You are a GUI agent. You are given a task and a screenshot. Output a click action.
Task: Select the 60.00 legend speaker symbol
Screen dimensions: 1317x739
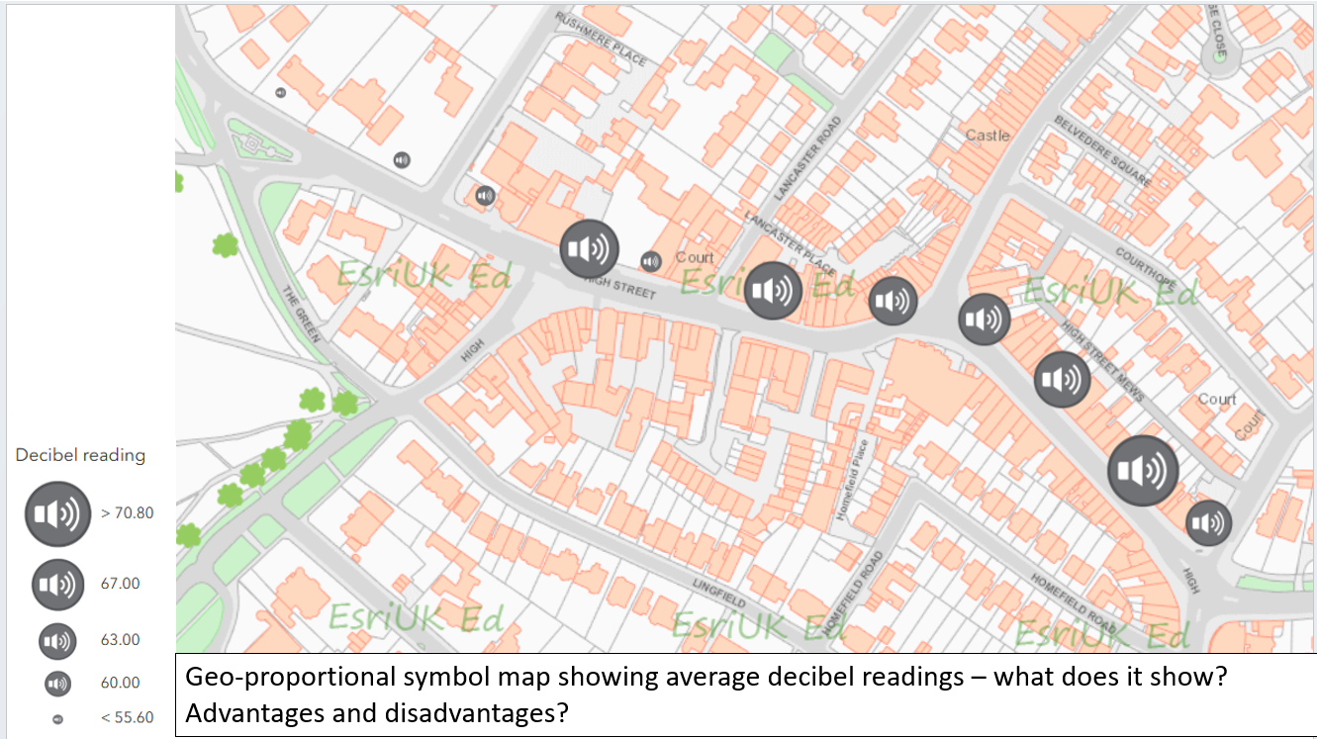click(x=57, y=683)
